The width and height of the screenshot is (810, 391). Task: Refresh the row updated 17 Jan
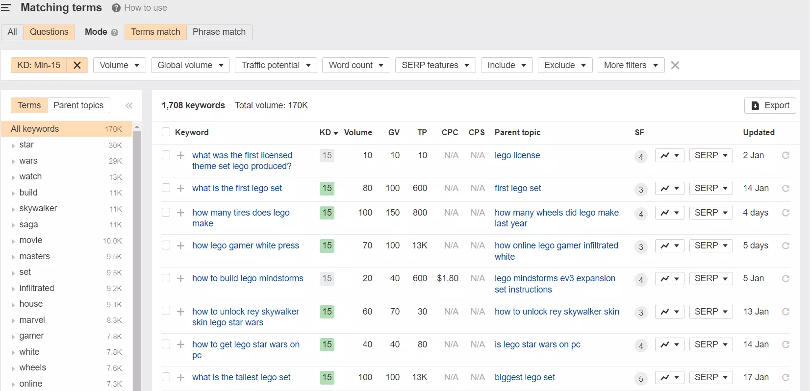click(785, 377)
